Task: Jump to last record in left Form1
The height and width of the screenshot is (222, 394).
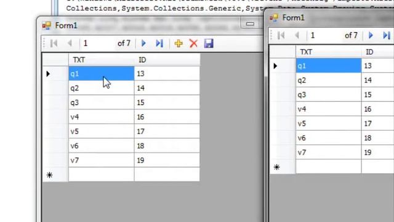Action: coord(159,43)
